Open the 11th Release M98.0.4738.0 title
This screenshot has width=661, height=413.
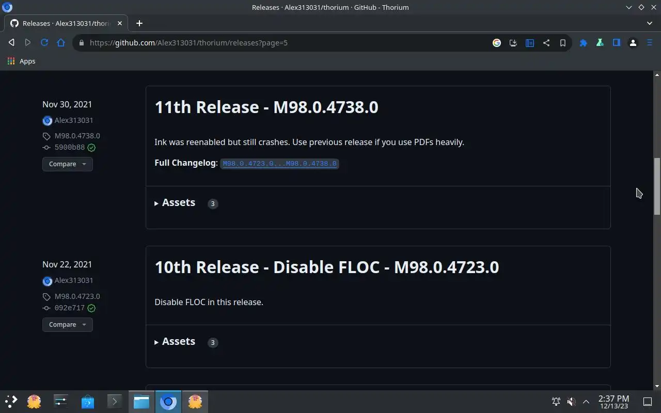click(266, 107)
